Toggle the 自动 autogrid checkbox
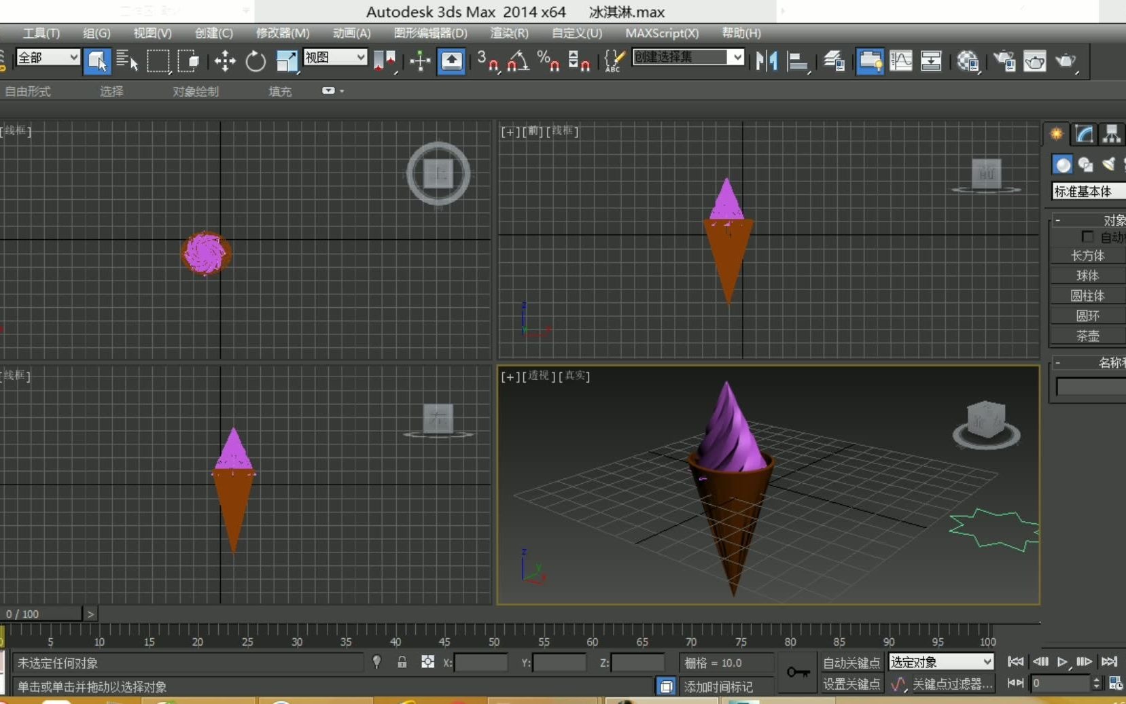The image size is (1126, 704). pyautogui.click(x=1087, y=236)
